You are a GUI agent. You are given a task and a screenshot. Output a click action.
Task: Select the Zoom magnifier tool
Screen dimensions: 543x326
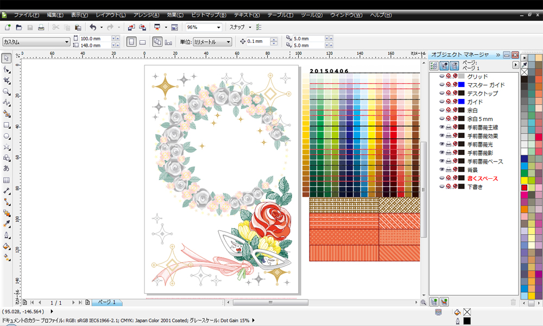pos(7,91)
